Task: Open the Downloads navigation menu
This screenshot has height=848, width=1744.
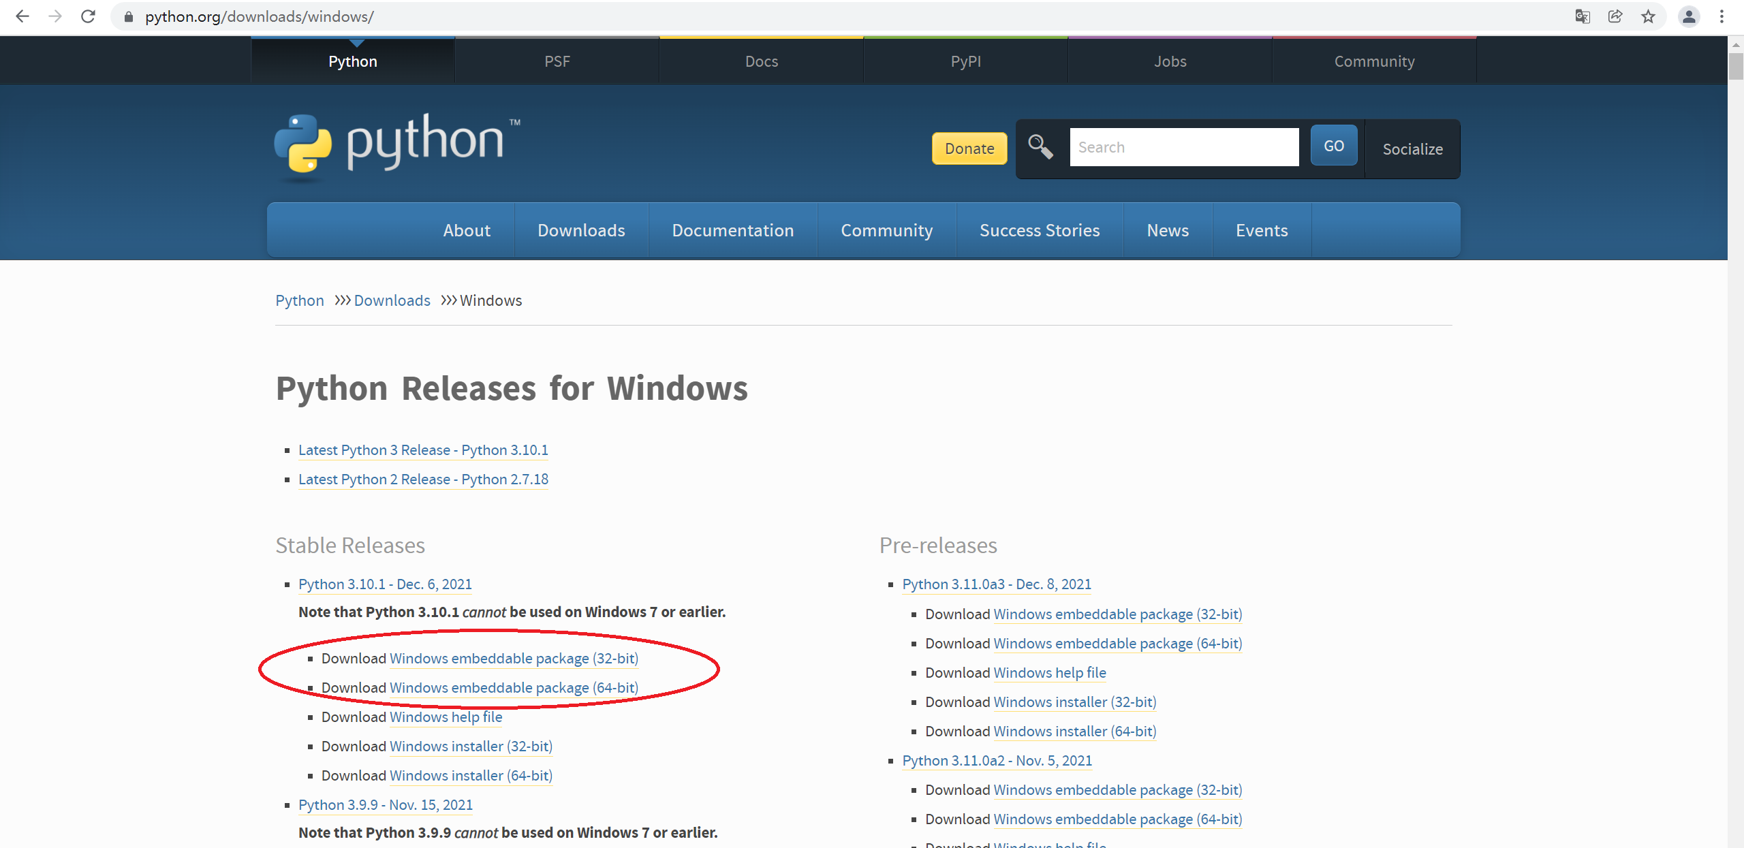Action: pyautogui.click(x=581, y=230)
